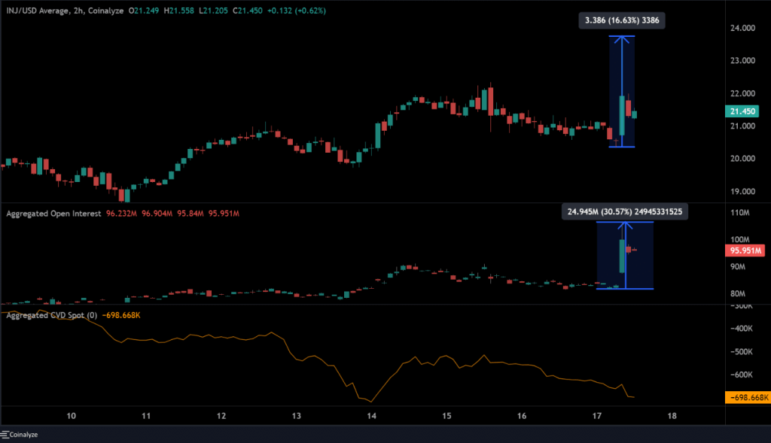
Task: Click the 20.000 price axis label
Action: coord(742,159)
